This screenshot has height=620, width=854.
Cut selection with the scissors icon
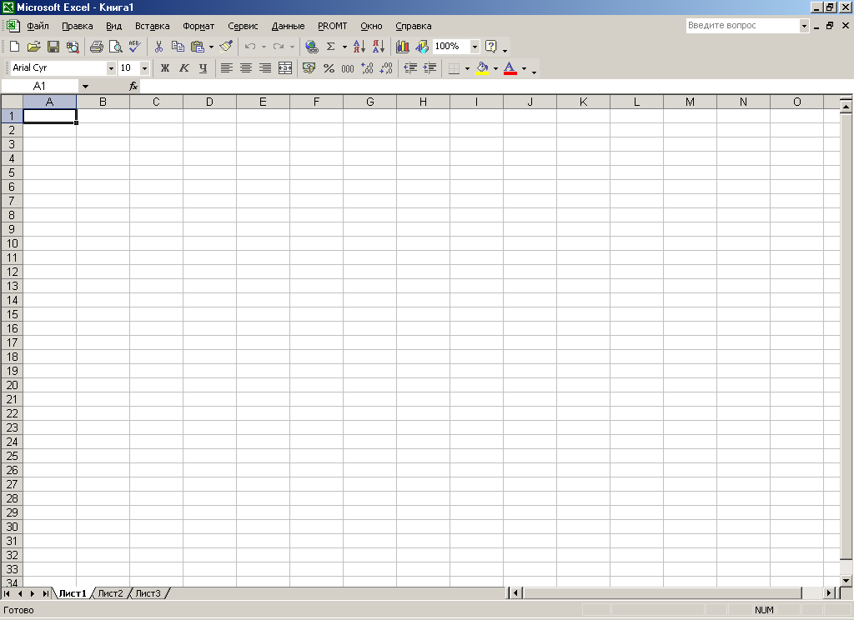click(x=158, y=47)
